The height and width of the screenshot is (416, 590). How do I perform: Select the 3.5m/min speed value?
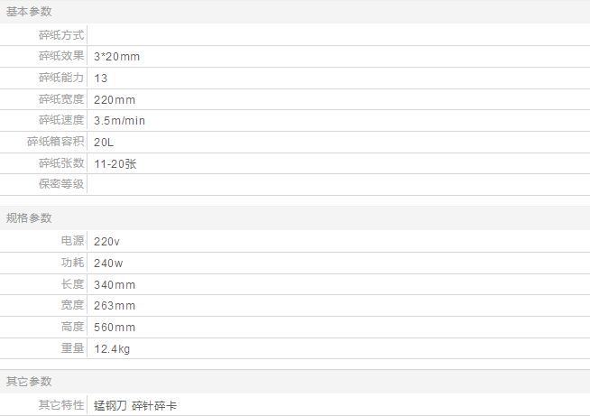(x=119, y=121)
